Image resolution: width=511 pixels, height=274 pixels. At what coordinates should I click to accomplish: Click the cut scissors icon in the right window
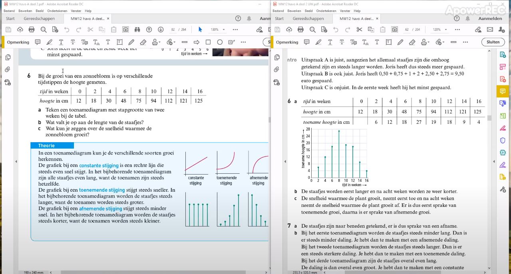tap(359, 30)
